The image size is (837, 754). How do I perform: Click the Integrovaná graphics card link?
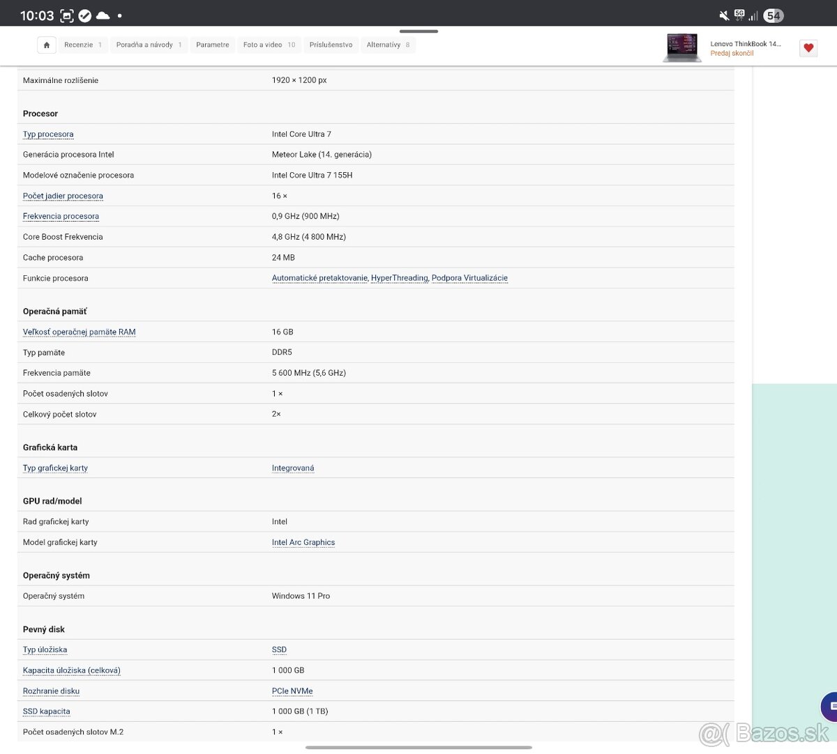point(293,468)
